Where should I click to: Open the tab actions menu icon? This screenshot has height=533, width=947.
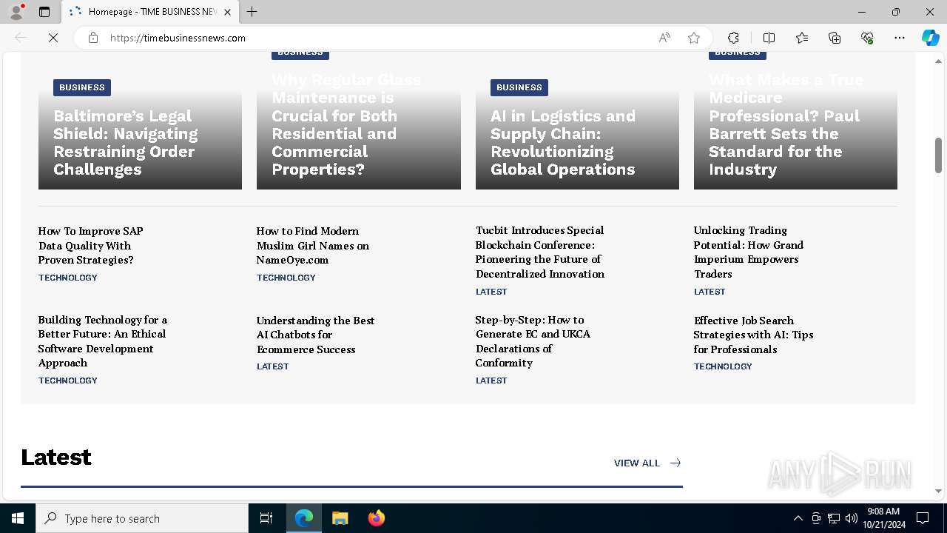(44, 12)
